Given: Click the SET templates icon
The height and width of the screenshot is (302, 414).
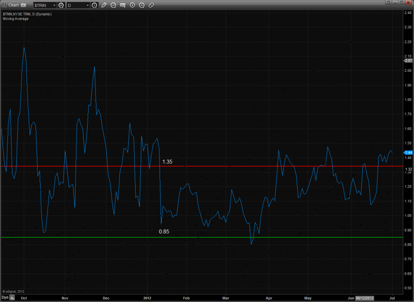Looking at the screenshot, I should pyautogui.click(x=123, y=5).
